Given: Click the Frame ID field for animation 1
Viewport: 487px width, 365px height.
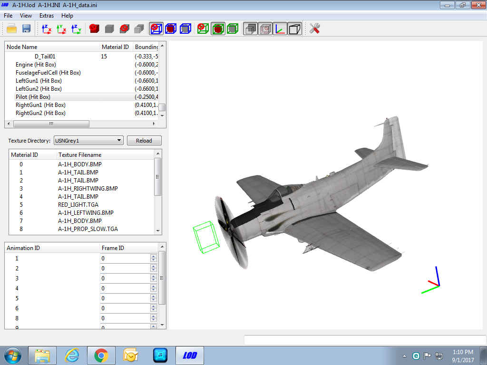Looking at the screenshot, I should (x=125, y=258).
